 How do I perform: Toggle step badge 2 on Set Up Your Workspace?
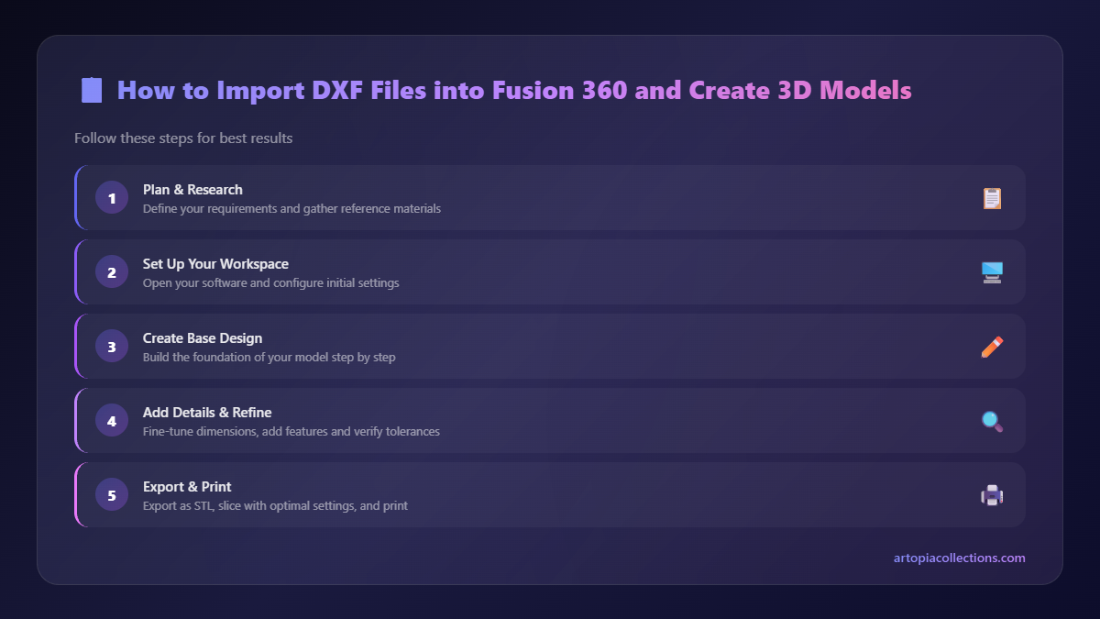click(x=111, y=271)
